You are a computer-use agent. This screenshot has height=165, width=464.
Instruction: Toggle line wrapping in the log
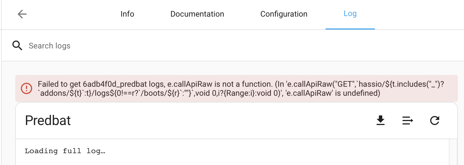408,121
